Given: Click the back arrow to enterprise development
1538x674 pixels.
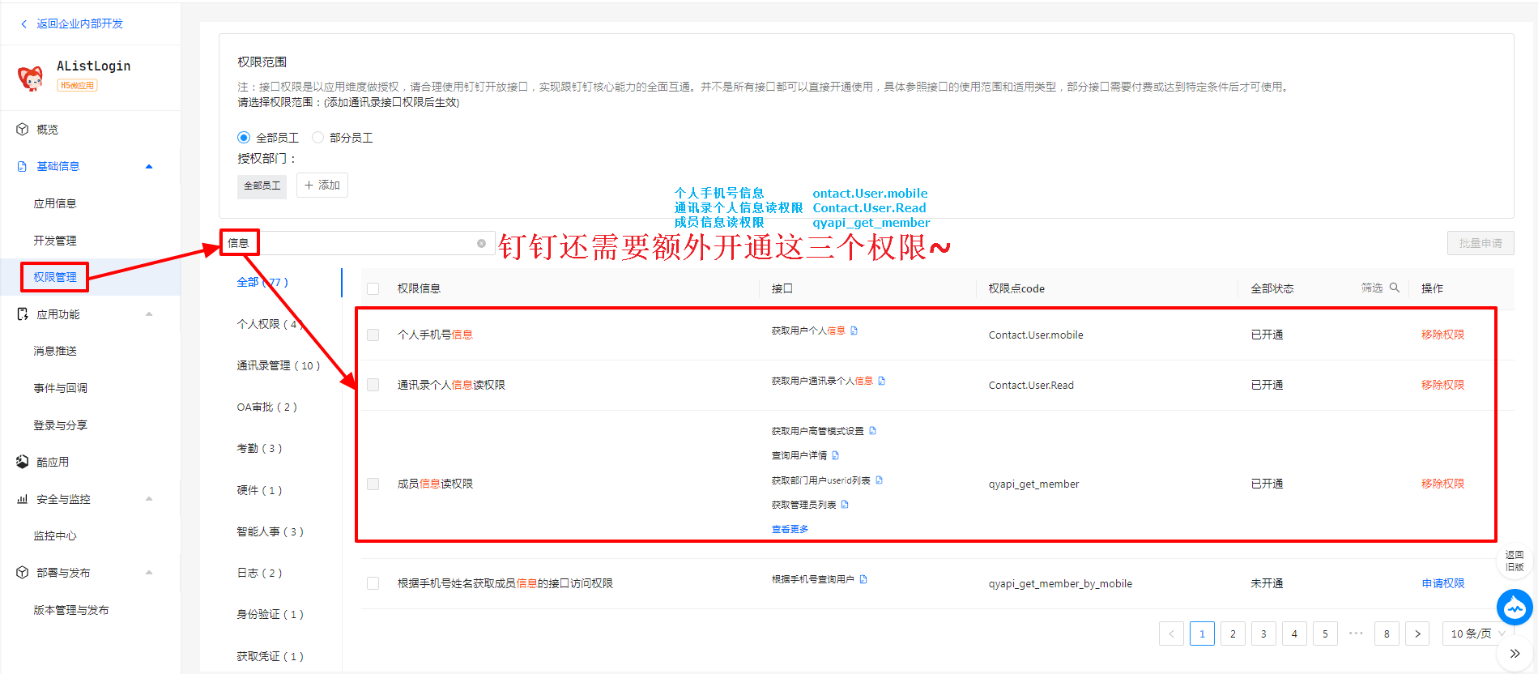Looking at the screenshot, I should tap(23, 24).
